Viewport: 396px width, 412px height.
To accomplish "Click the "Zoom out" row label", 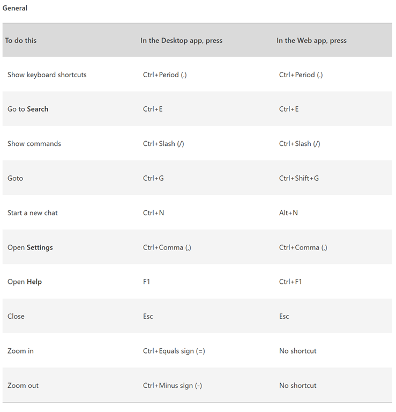I will [23, 386].
